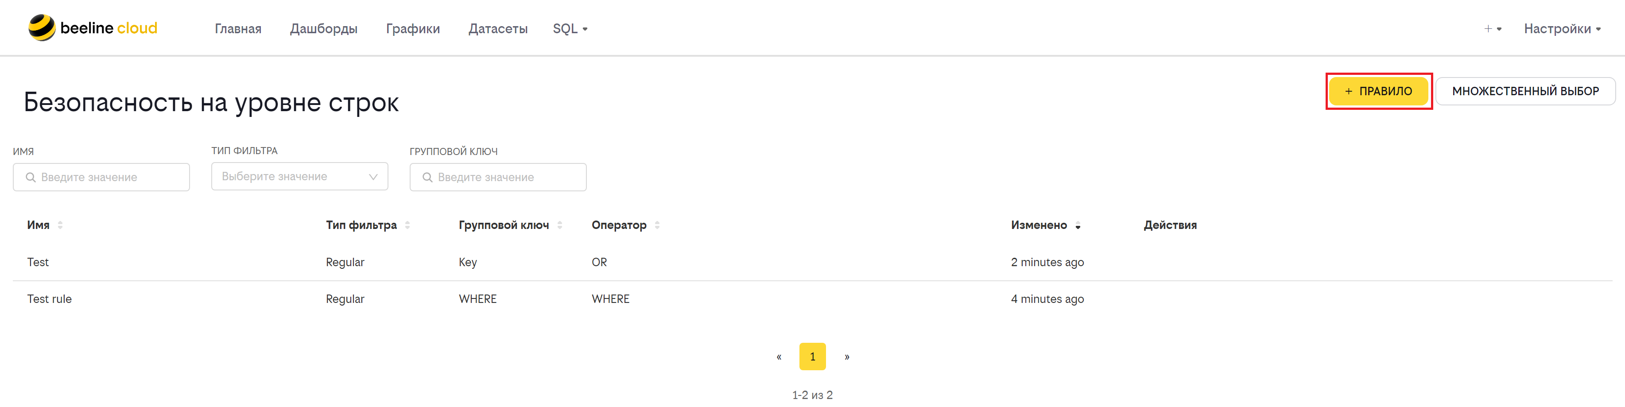
Task: Select page 1 in pagination
Action: tap(812, 357)
